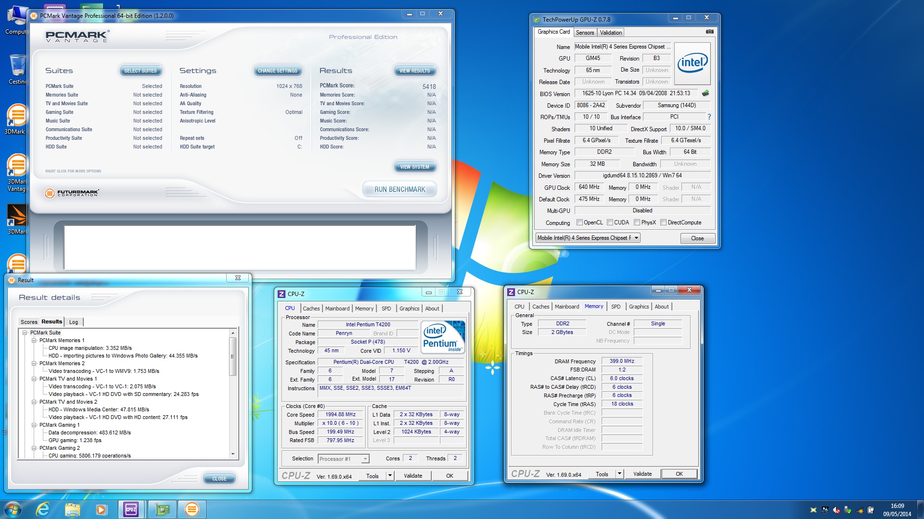Collapse the PCMark Suite tree node
This screenshot has height=519, width=924.
pos(25,333)
